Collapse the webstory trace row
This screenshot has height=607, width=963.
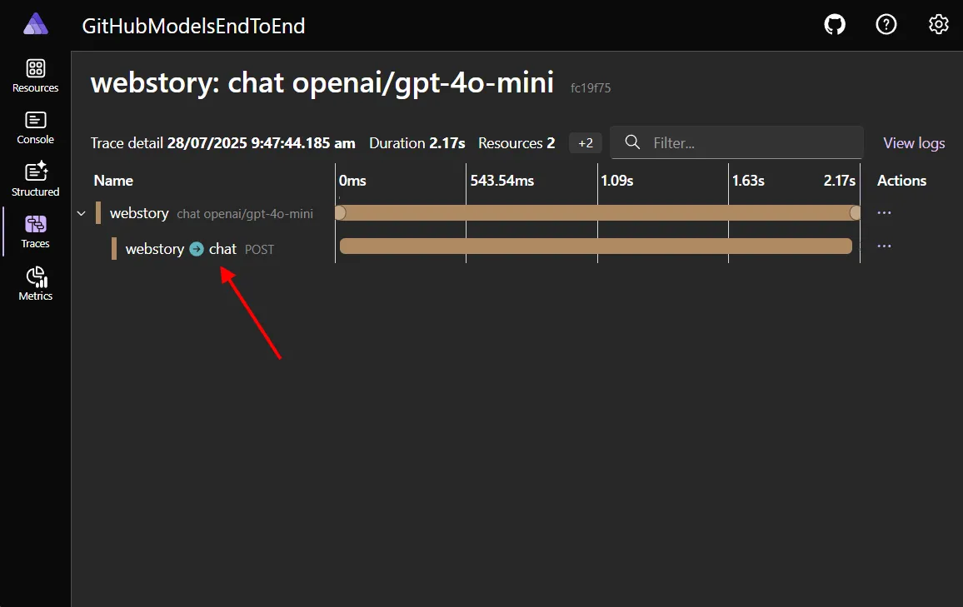[x=81, y=213]
